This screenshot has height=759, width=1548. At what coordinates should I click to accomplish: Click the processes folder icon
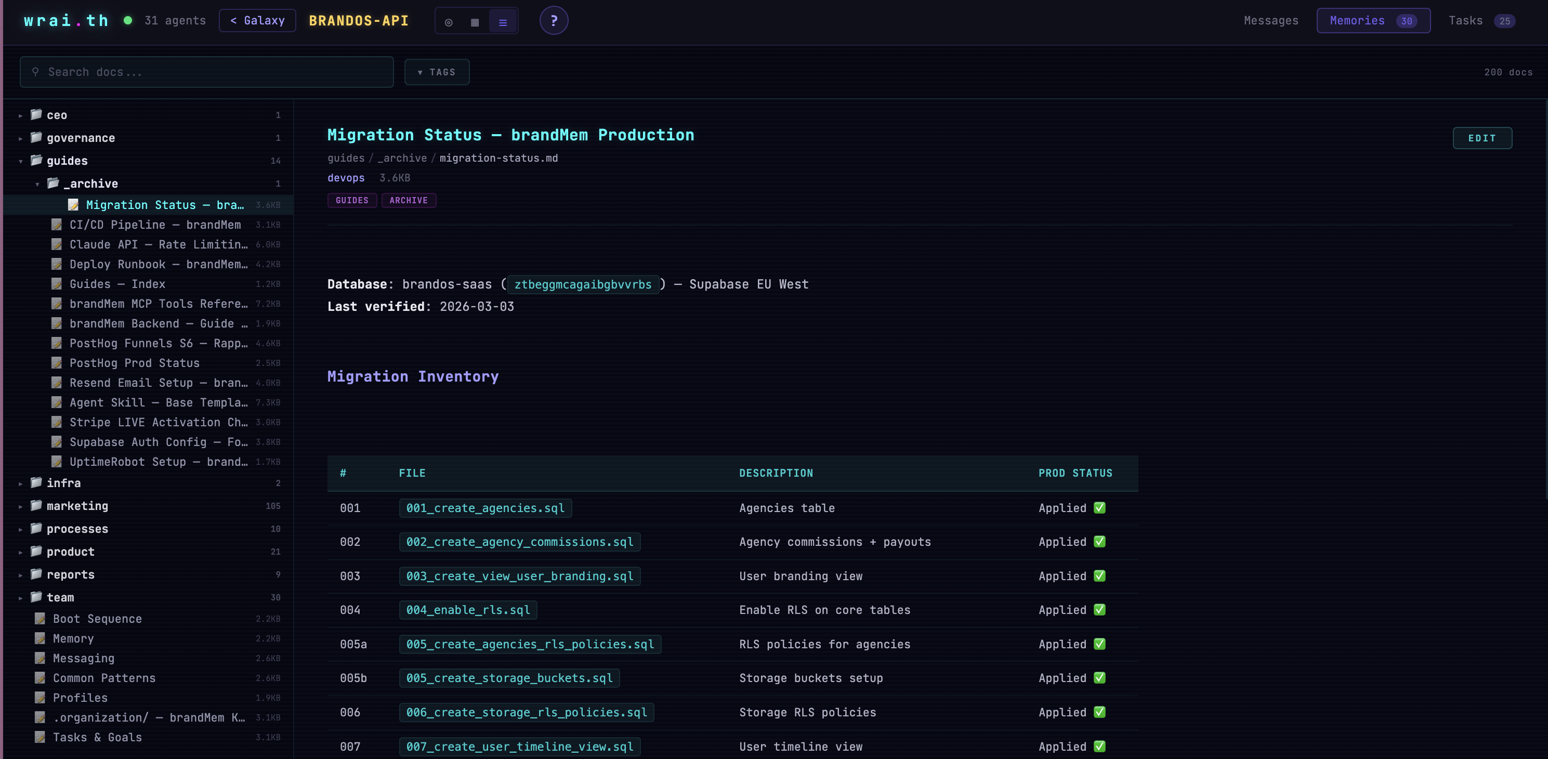click(36, 528)
